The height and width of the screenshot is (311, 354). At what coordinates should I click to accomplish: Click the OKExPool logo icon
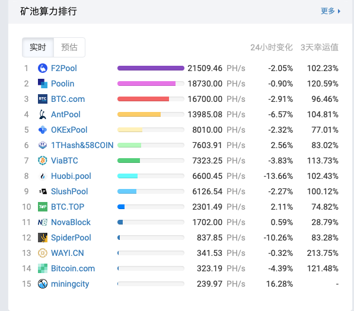tap(43, 130)
